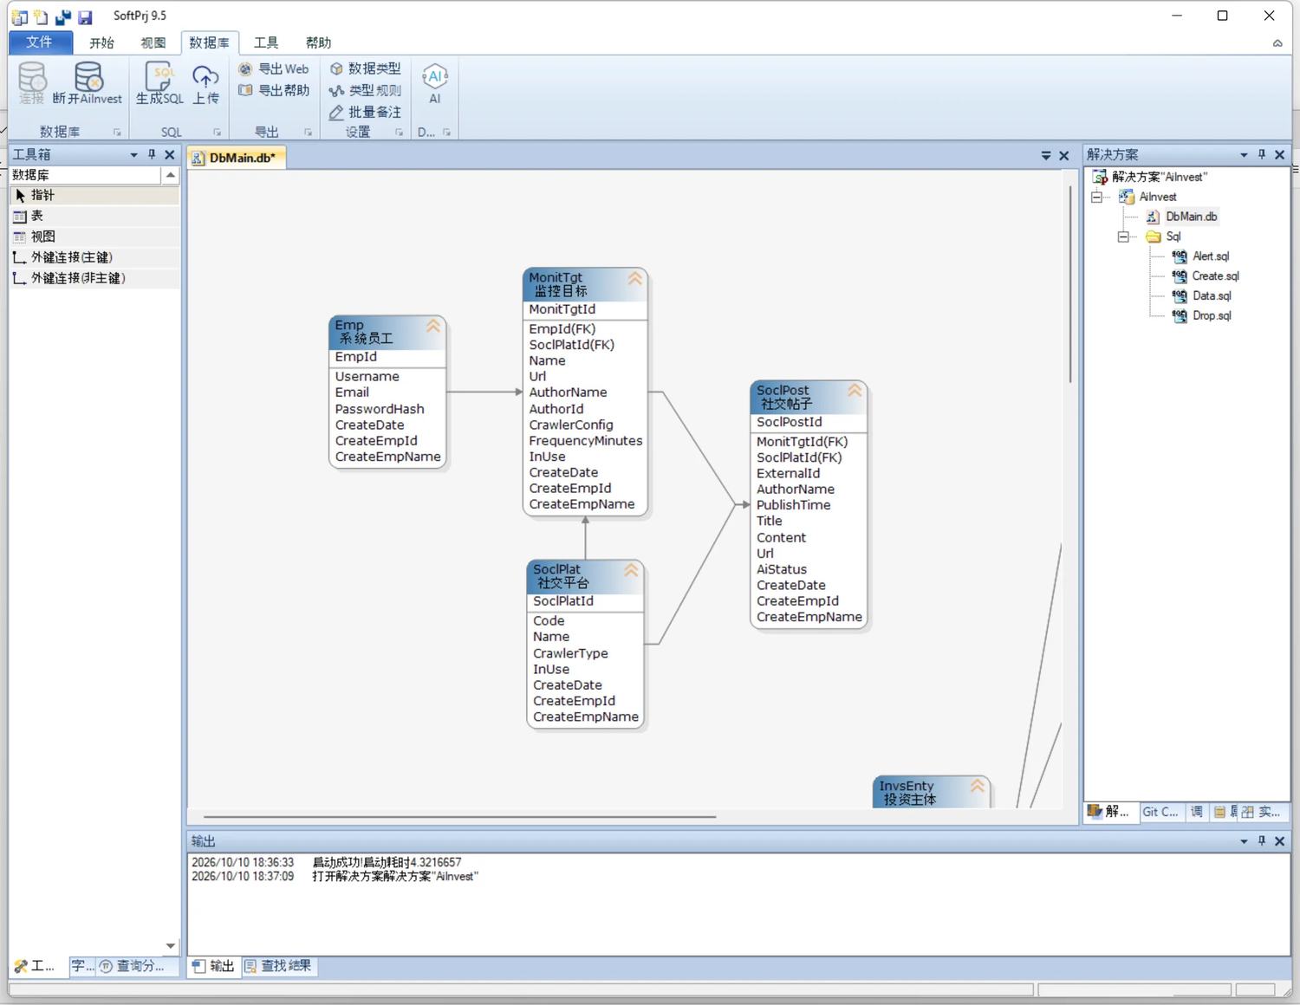Select the 指针 pointer tool

(x=94, y=196)
